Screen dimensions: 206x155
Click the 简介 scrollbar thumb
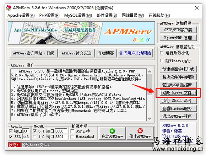click(150, 84)
